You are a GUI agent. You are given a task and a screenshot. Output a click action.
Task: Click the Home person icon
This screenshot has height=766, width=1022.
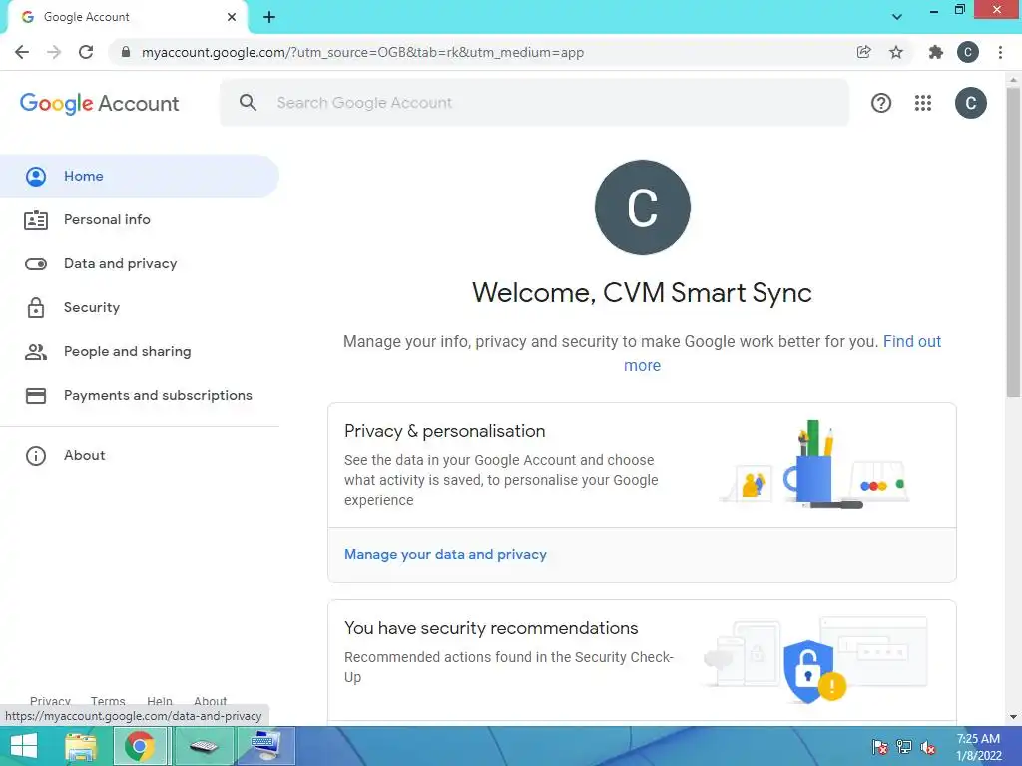tap(36, 176)
